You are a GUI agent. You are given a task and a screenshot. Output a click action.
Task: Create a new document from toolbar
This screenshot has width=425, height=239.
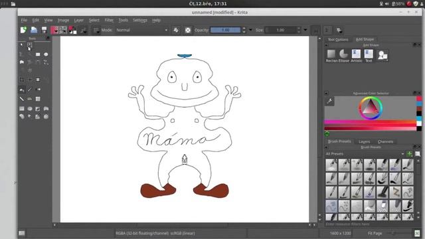(23, 30)
